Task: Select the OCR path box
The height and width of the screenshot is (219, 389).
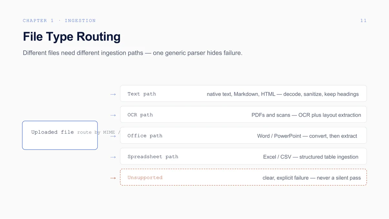Action: tap(243, 115)
